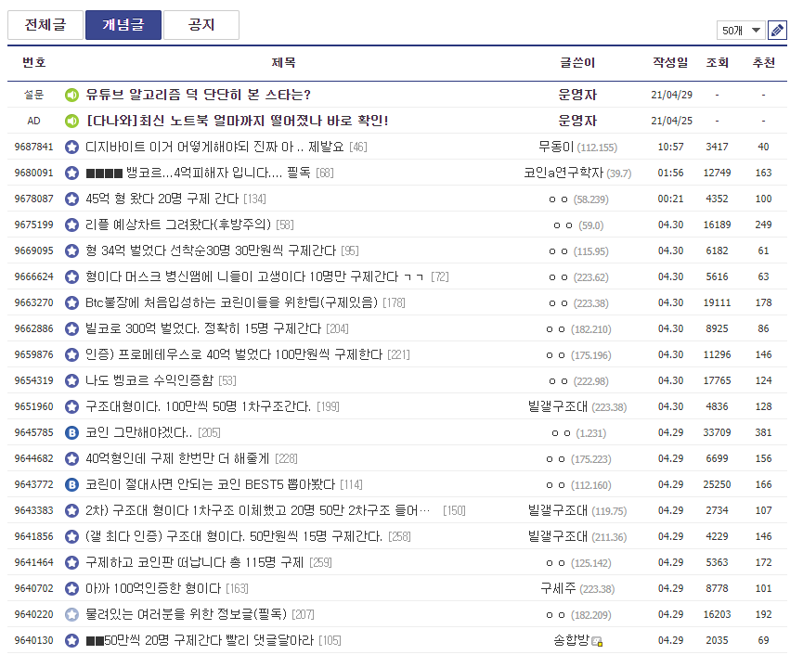Click star icon for post 9654319
Viewport: 803px width, 655px height.
point(71,380)
